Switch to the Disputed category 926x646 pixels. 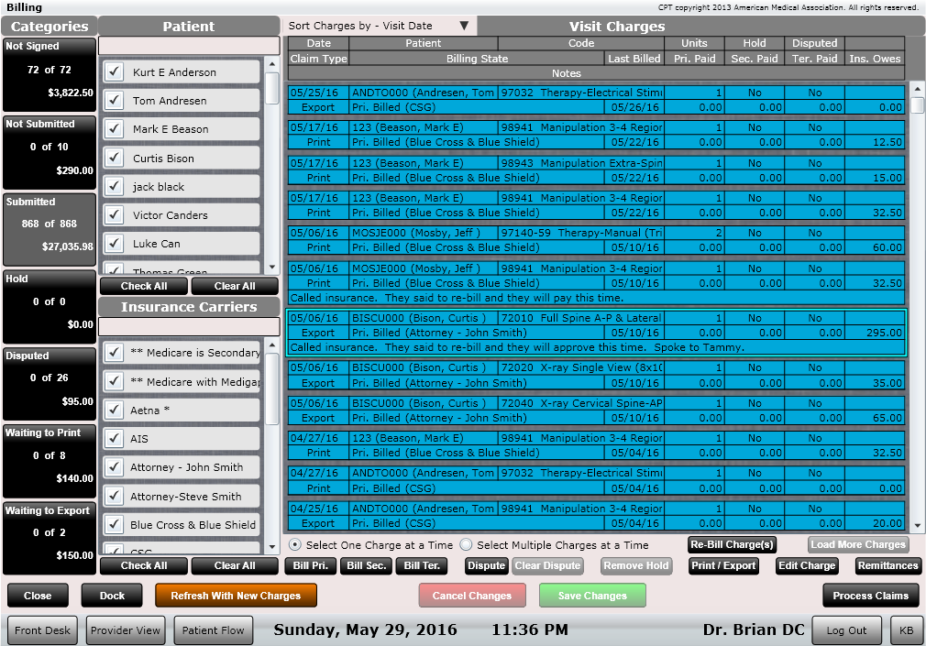pyautogui.click(x=49, y=383)
